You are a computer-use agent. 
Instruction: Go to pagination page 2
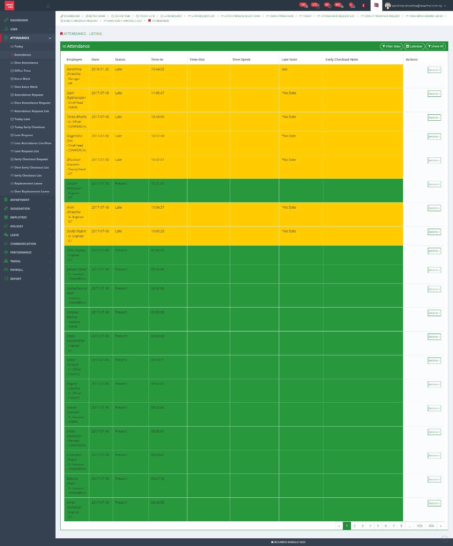(354, 526)
